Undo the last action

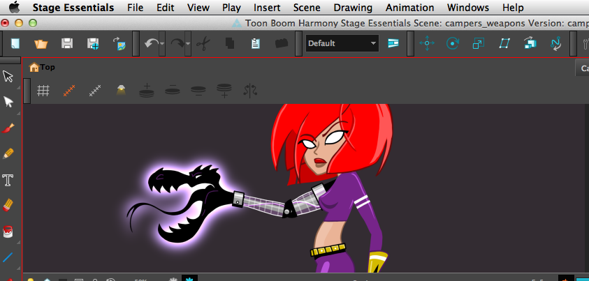[152, 44]
